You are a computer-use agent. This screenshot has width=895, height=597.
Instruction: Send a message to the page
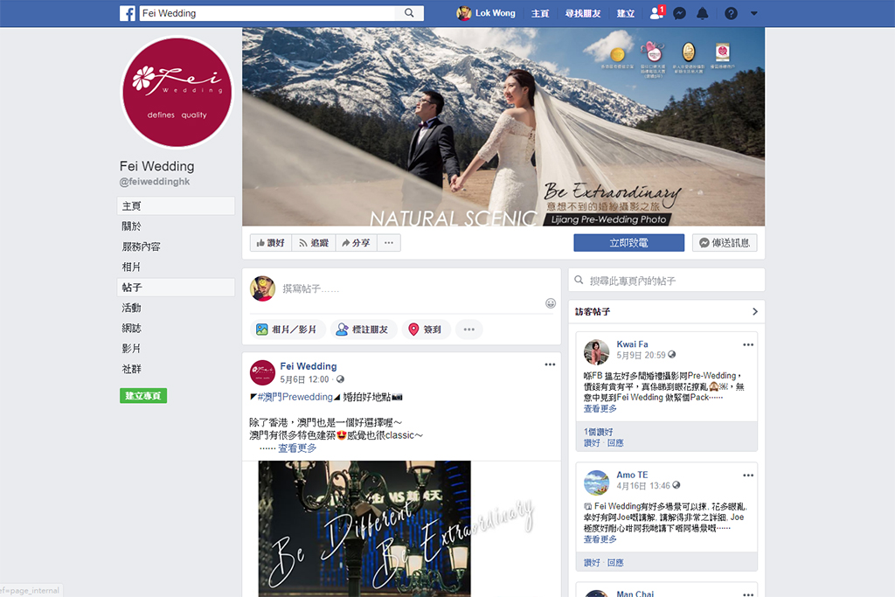pyautogui.click(x=725, y=243)
